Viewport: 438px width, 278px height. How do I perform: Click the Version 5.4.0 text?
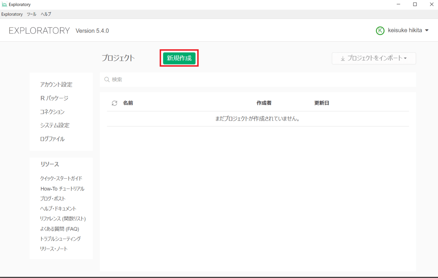click(x=92, y=31)
